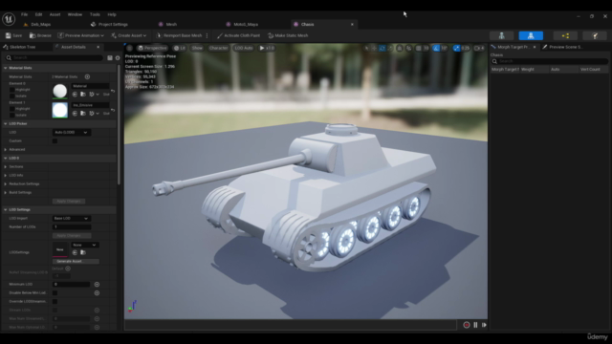Open the Help menu
This screenshot has width=612, height=344.
[x=112, y=14]
